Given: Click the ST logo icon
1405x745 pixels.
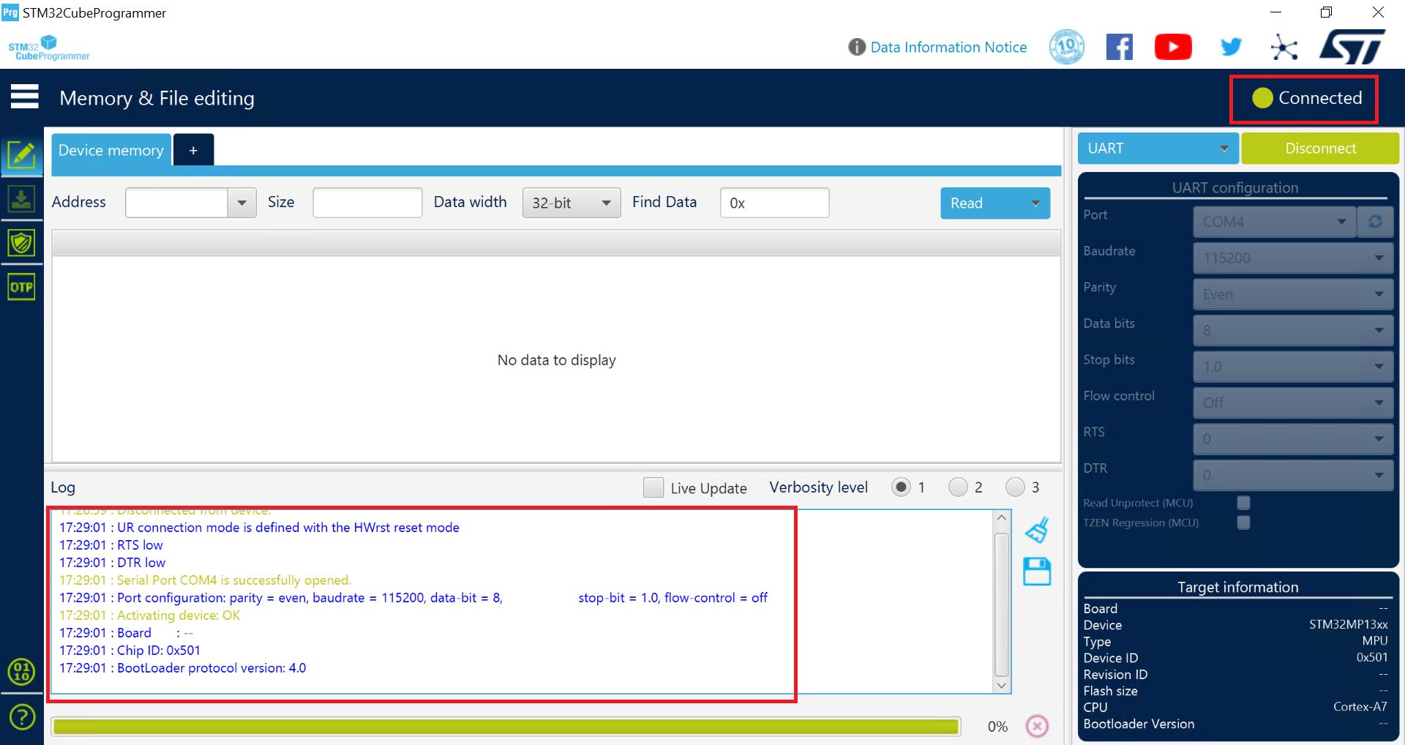Looking at the screenshot, I should click(1353, 47).
